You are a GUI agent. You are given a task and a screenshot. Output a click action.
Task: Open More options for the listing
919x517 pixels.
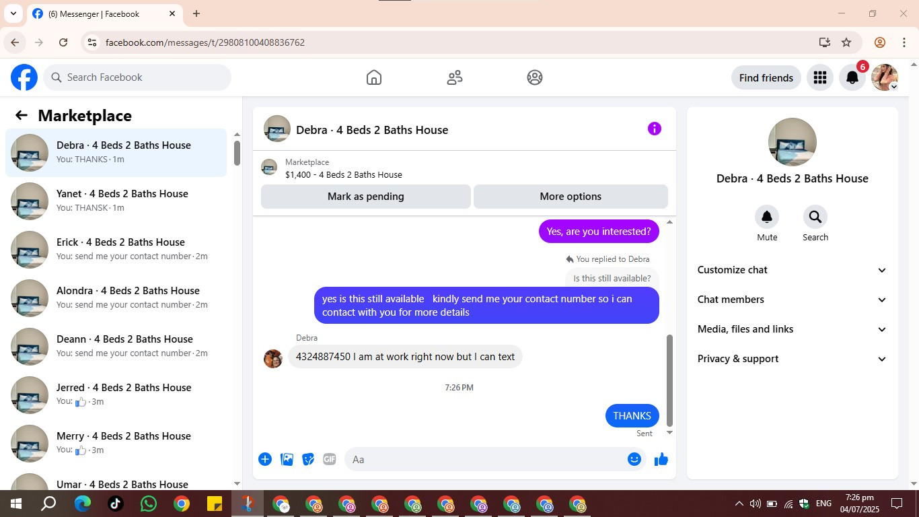[x=571, y=197]
